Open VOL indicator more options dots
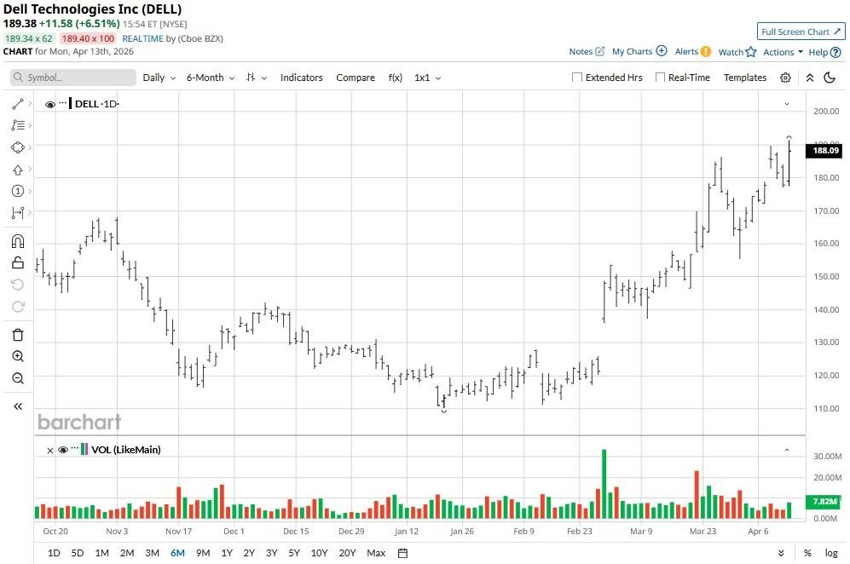The height and width of the screenshot is (564, 850). coord(75,448)
